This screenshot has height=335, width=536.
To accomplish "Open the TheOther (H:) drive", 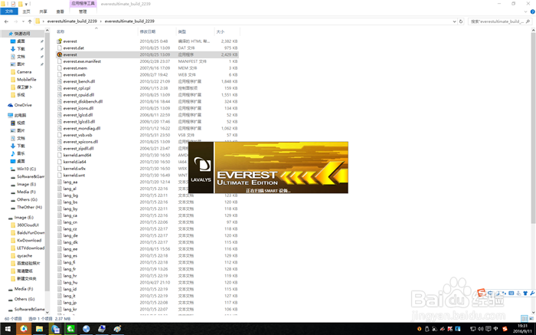I will point(29,207).
